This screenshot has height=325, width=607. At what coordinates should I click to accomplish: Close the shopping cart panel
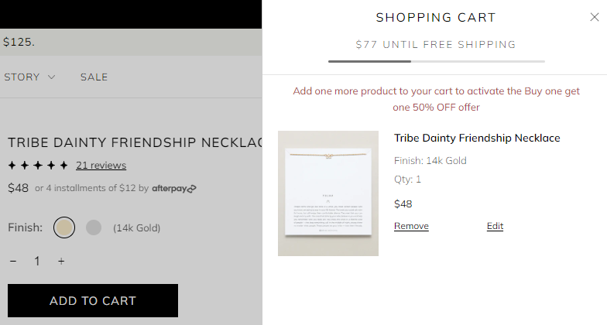[594, 17]
